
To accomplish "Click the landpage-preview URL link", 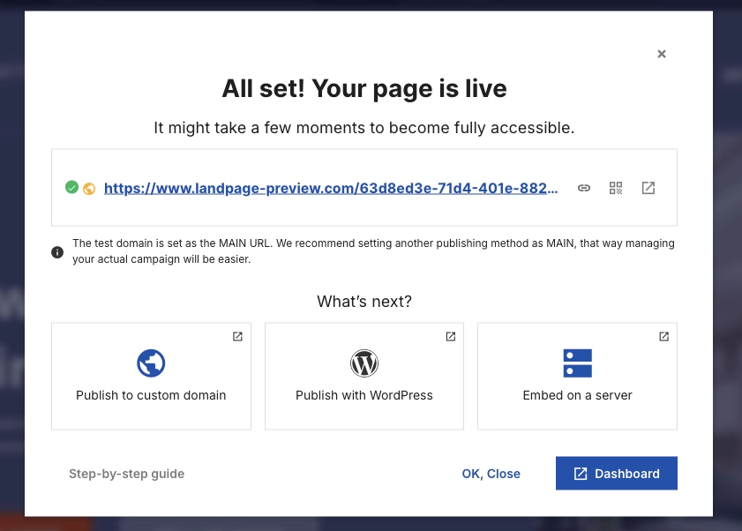I will pos(331,187).
